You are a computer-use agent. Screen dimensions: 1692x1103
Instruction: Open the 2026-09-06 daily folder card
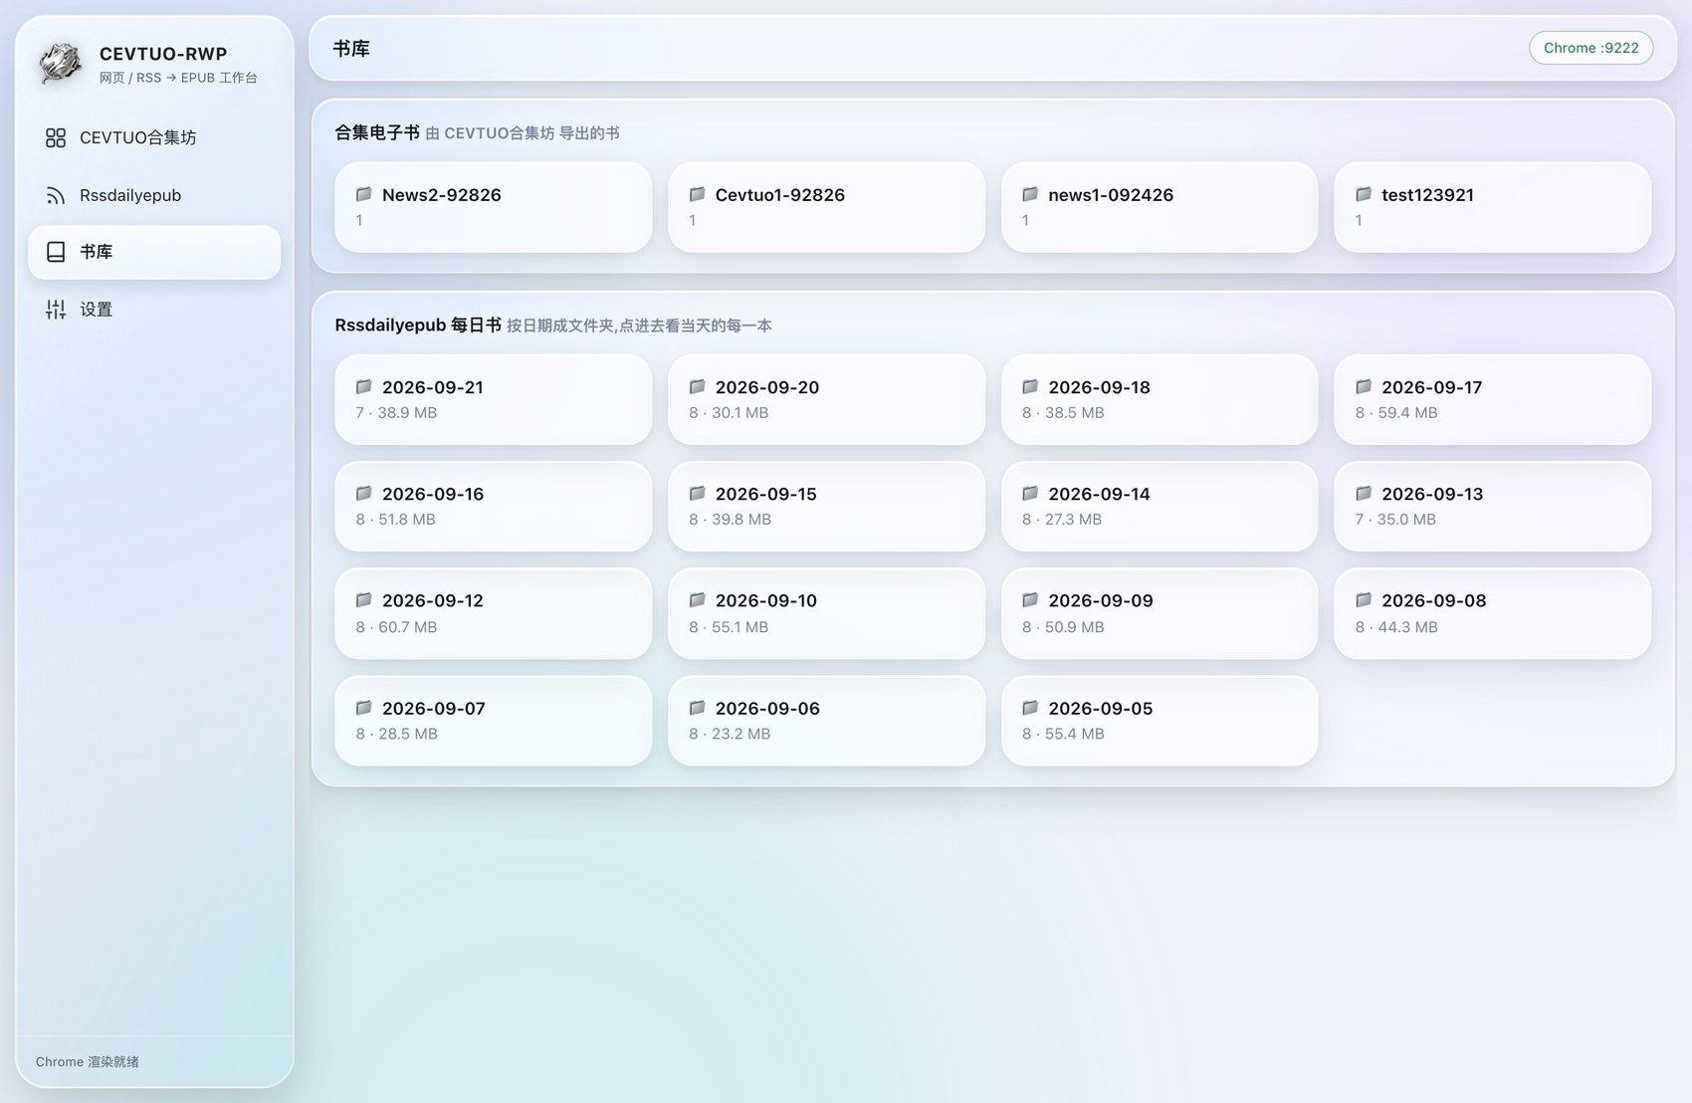826,721
